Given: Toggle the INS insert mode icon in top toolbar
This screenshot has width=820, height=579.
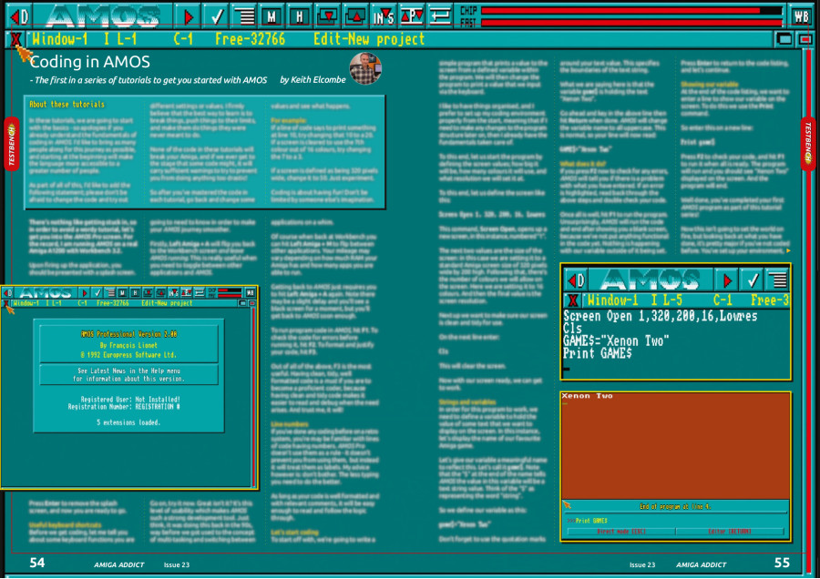Looking at the screenshot, I should [384, 16].
